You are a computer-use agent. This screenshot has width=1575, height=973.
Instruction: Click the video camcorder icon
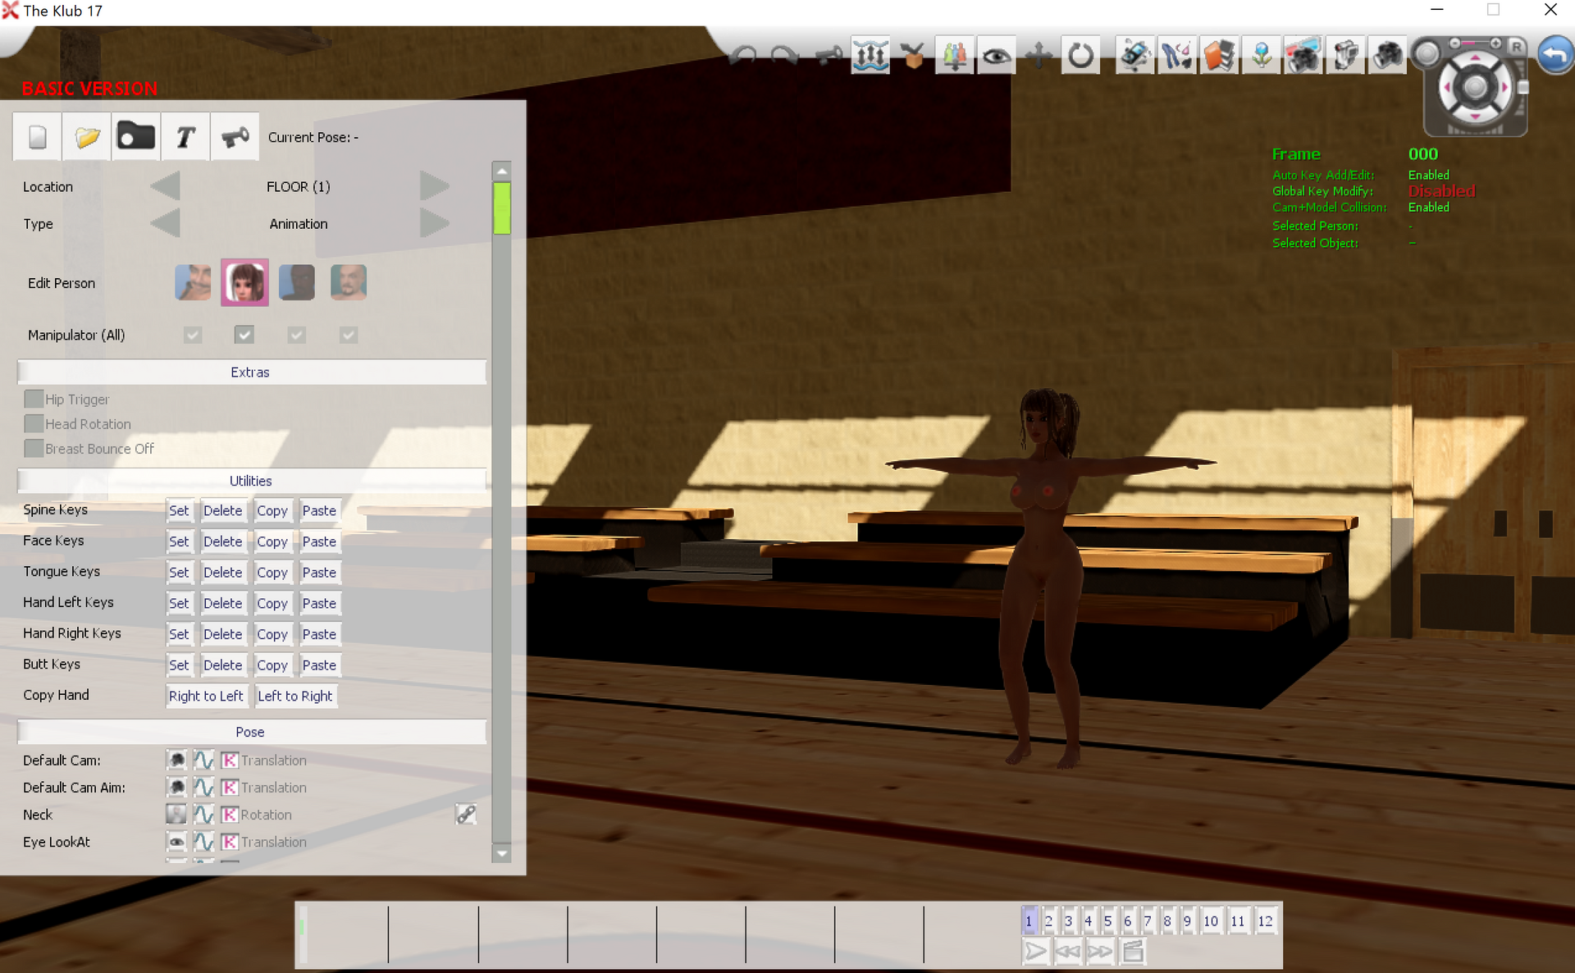point(1345,56)
